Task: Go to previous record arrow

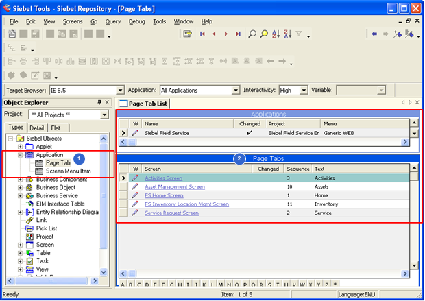Action: (214, 34)
